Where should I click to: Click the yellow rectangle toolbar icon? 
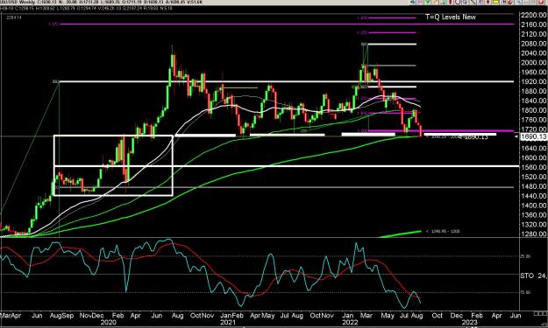click(495, 2)
